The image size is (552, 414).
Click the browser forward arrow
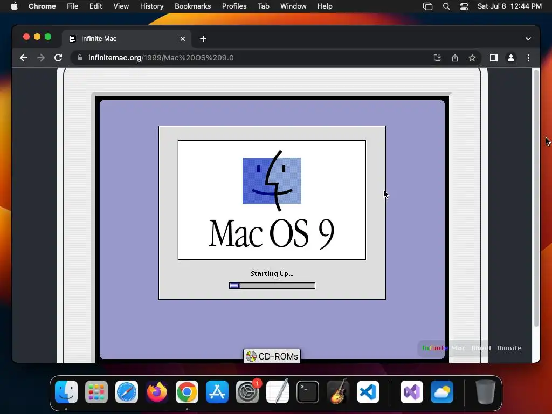41,58
